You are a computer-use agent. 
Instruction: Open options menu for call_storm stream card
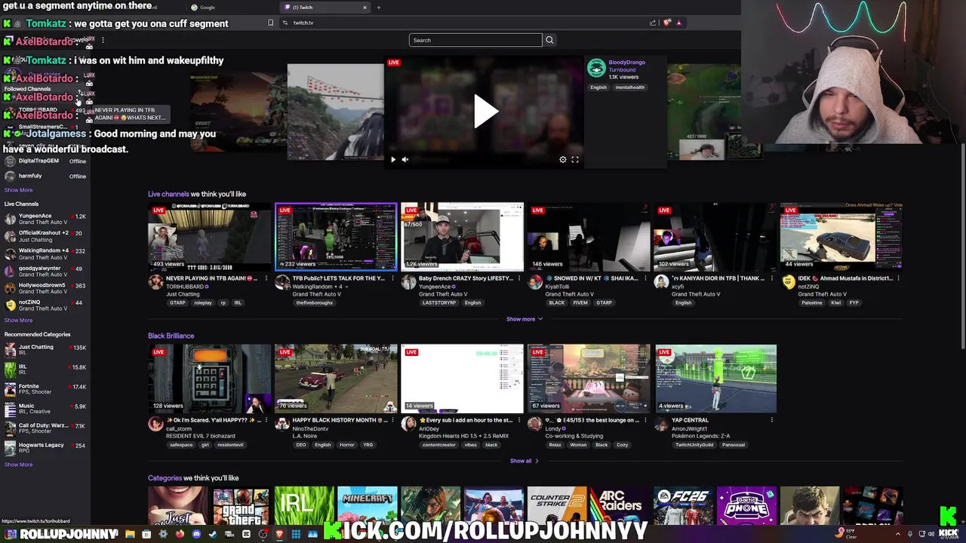(x=266, y=420)
